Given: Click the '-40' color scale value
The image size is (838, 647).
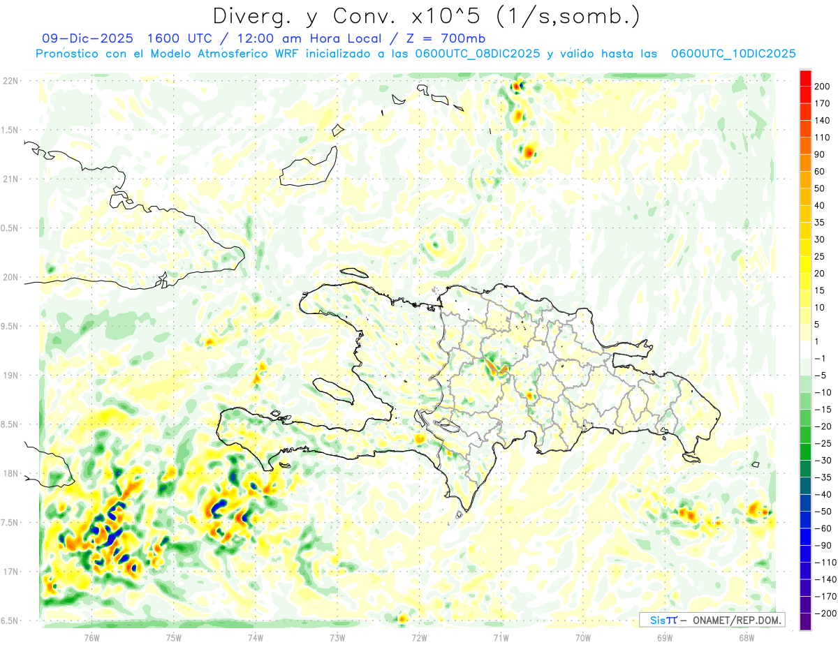Looking at the screenshot, I should point(824,494).
